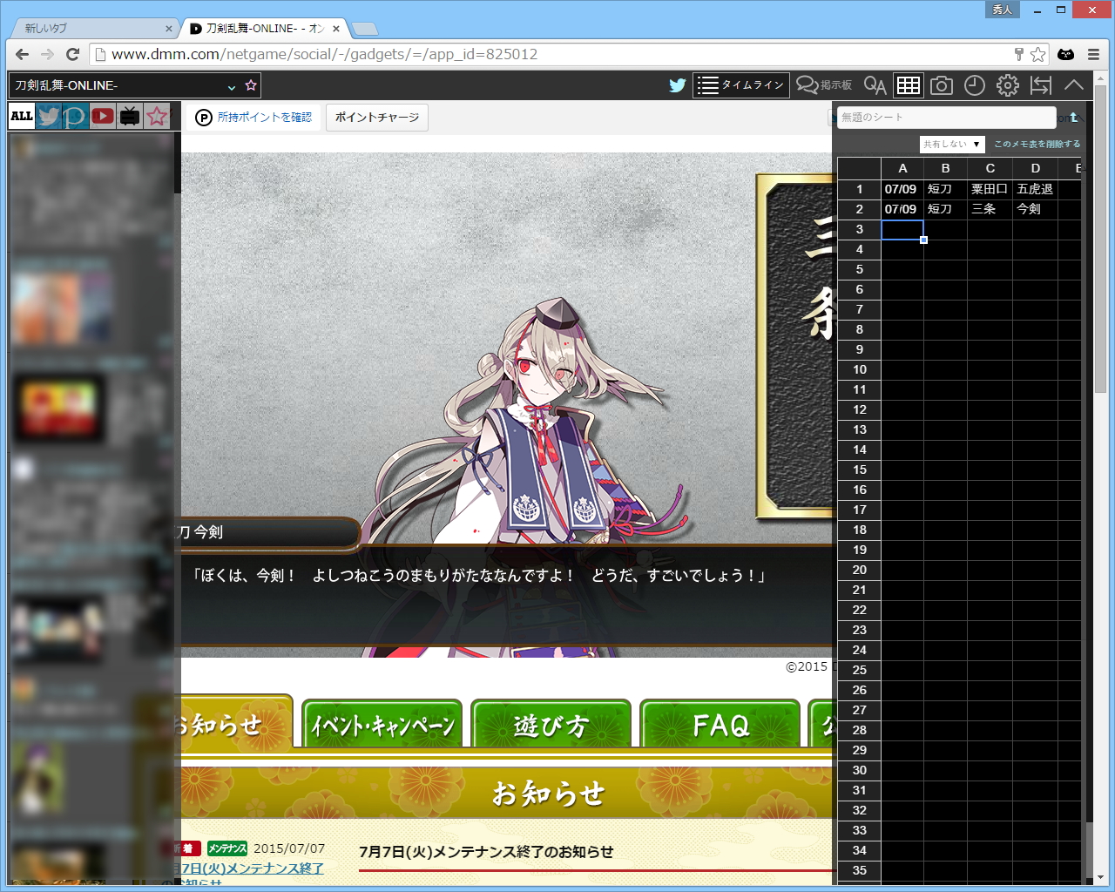This screenshot has width=1115, height=892.
Task: Open the clock timer icon
Action: click(975, 85)
